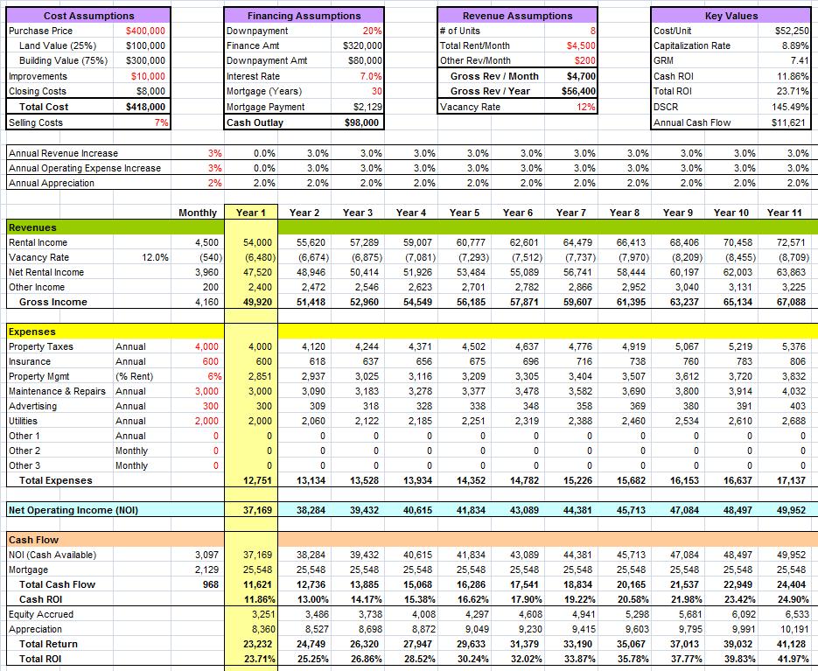This screenshot has height=671, width=818.
Task: Click the DSCR value 145.49%
Action: tap(787, 107)
